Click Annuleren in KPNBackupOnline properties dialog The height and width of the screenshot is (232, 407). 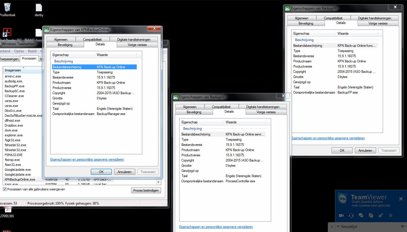[125, 172]
